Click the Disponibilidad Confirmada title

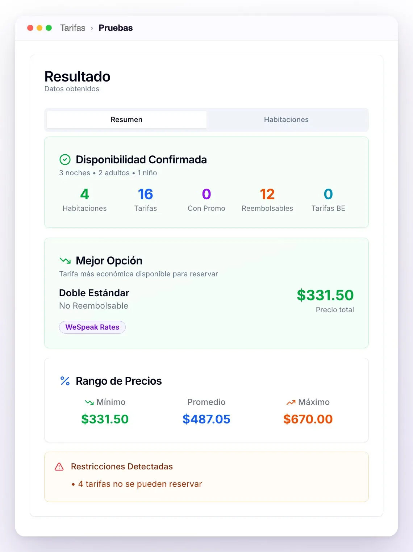[x=141, y=159]
